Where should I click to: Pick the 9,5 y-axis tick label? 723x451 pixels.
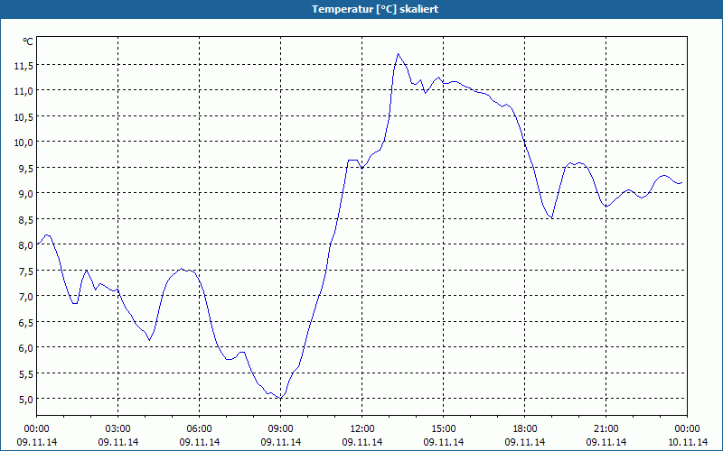26,169
